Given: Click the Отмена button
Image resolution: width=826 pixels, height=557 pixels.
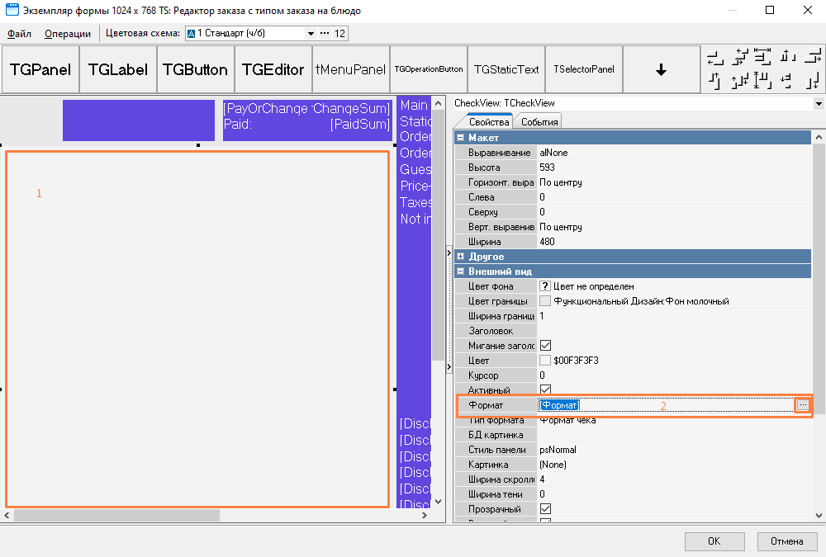Looking at the screenshot, I should (786, 541).
